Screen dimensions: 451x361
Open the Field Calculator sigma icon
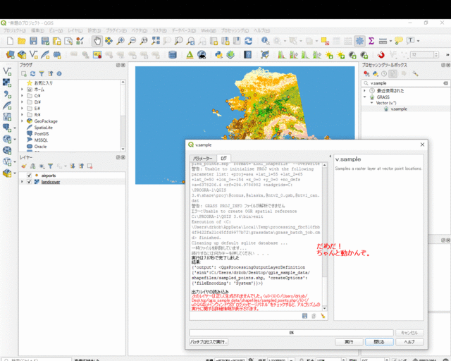coord(371,41)
